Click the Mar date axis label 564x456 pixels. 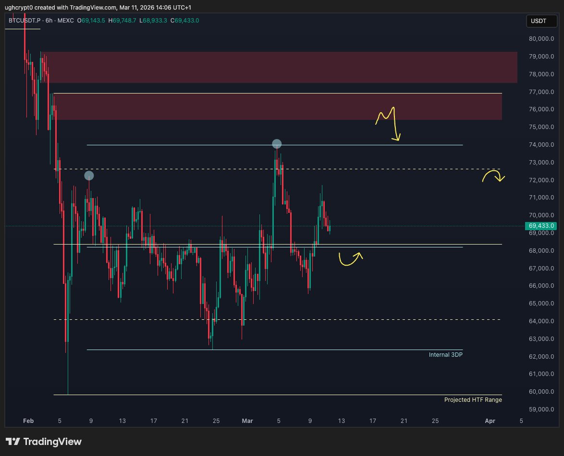(247, 421)
